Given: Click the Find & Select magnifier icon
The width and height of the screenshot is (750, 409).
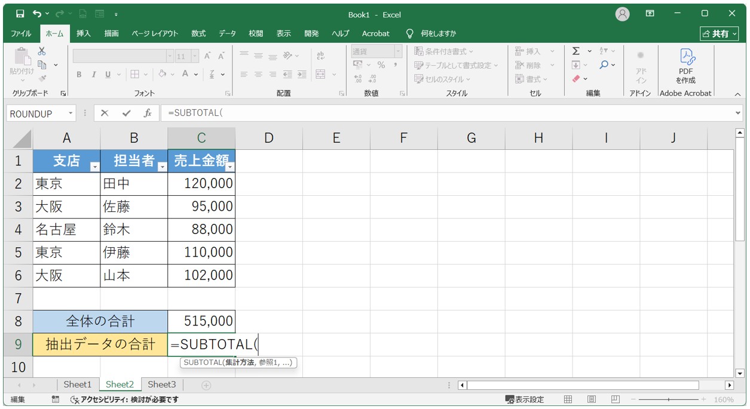Looking at the screenshot, I should tap(604, 65).
